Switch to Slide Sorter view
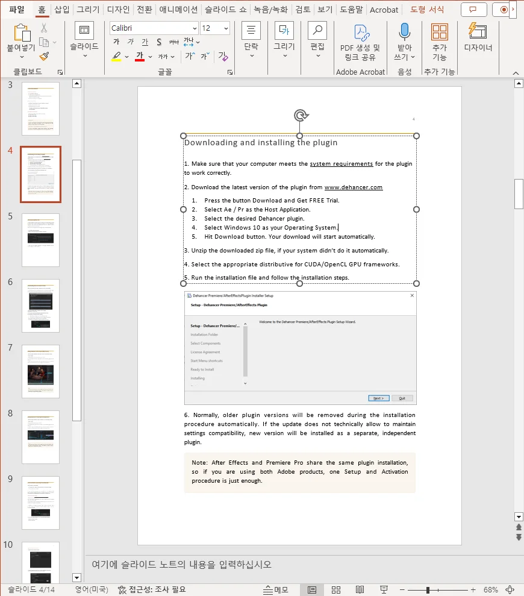The height and width of the screenshot is (596, 524). [x=336, y=589]
